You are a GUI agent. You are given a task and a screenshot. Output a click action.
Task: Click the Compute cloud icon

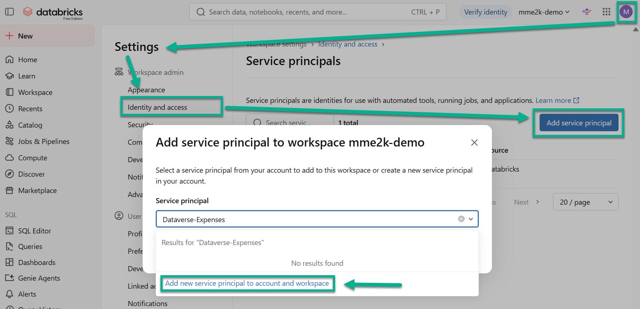point(9,158)
